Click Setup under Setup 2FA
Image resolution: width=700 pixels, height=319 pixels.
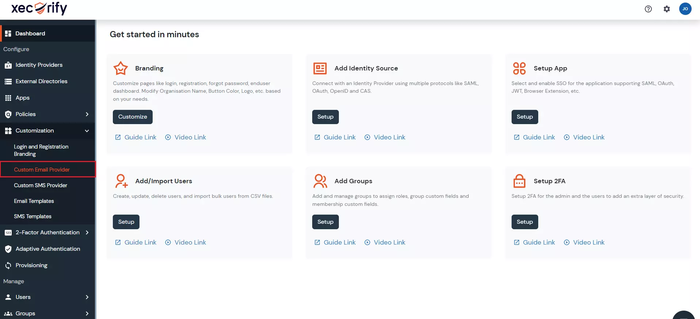coord(525,222)
